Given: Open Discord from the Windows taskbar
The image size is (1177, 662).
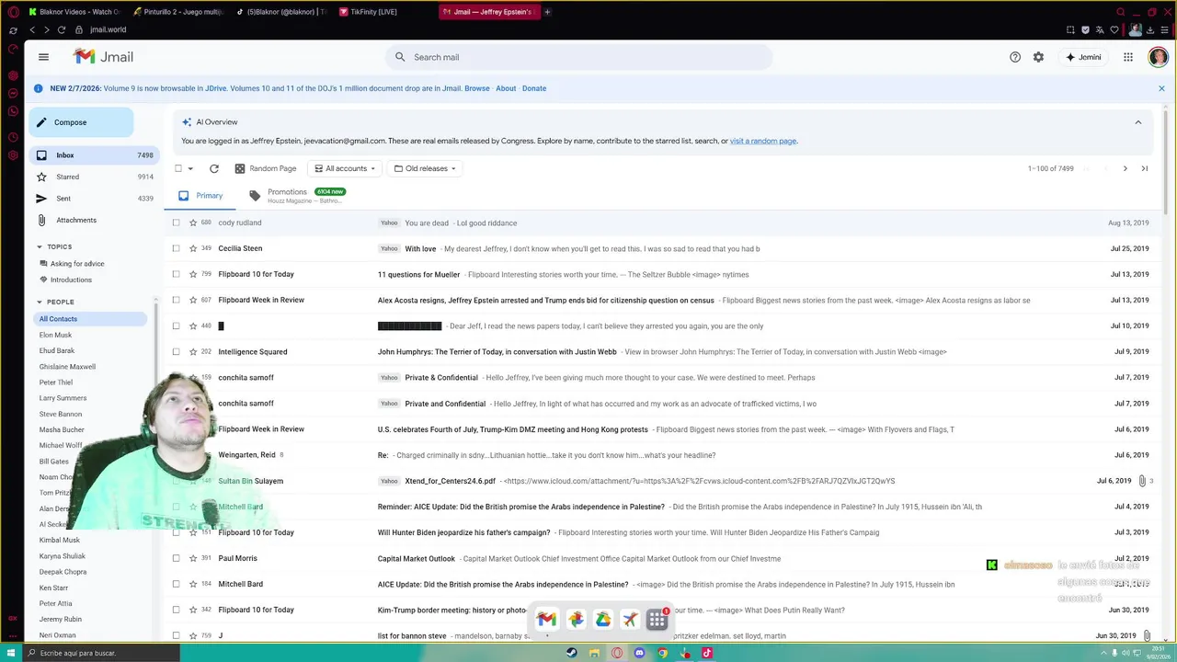Looking at the screenshot, I should click(x=640, y=653).
